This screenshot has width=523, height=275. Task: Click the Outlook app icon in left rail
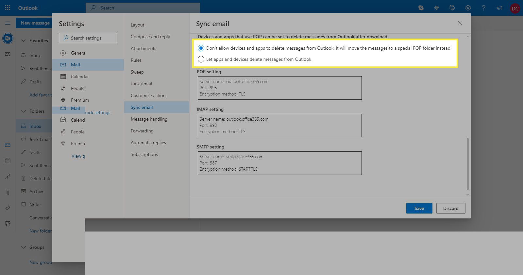8,38
